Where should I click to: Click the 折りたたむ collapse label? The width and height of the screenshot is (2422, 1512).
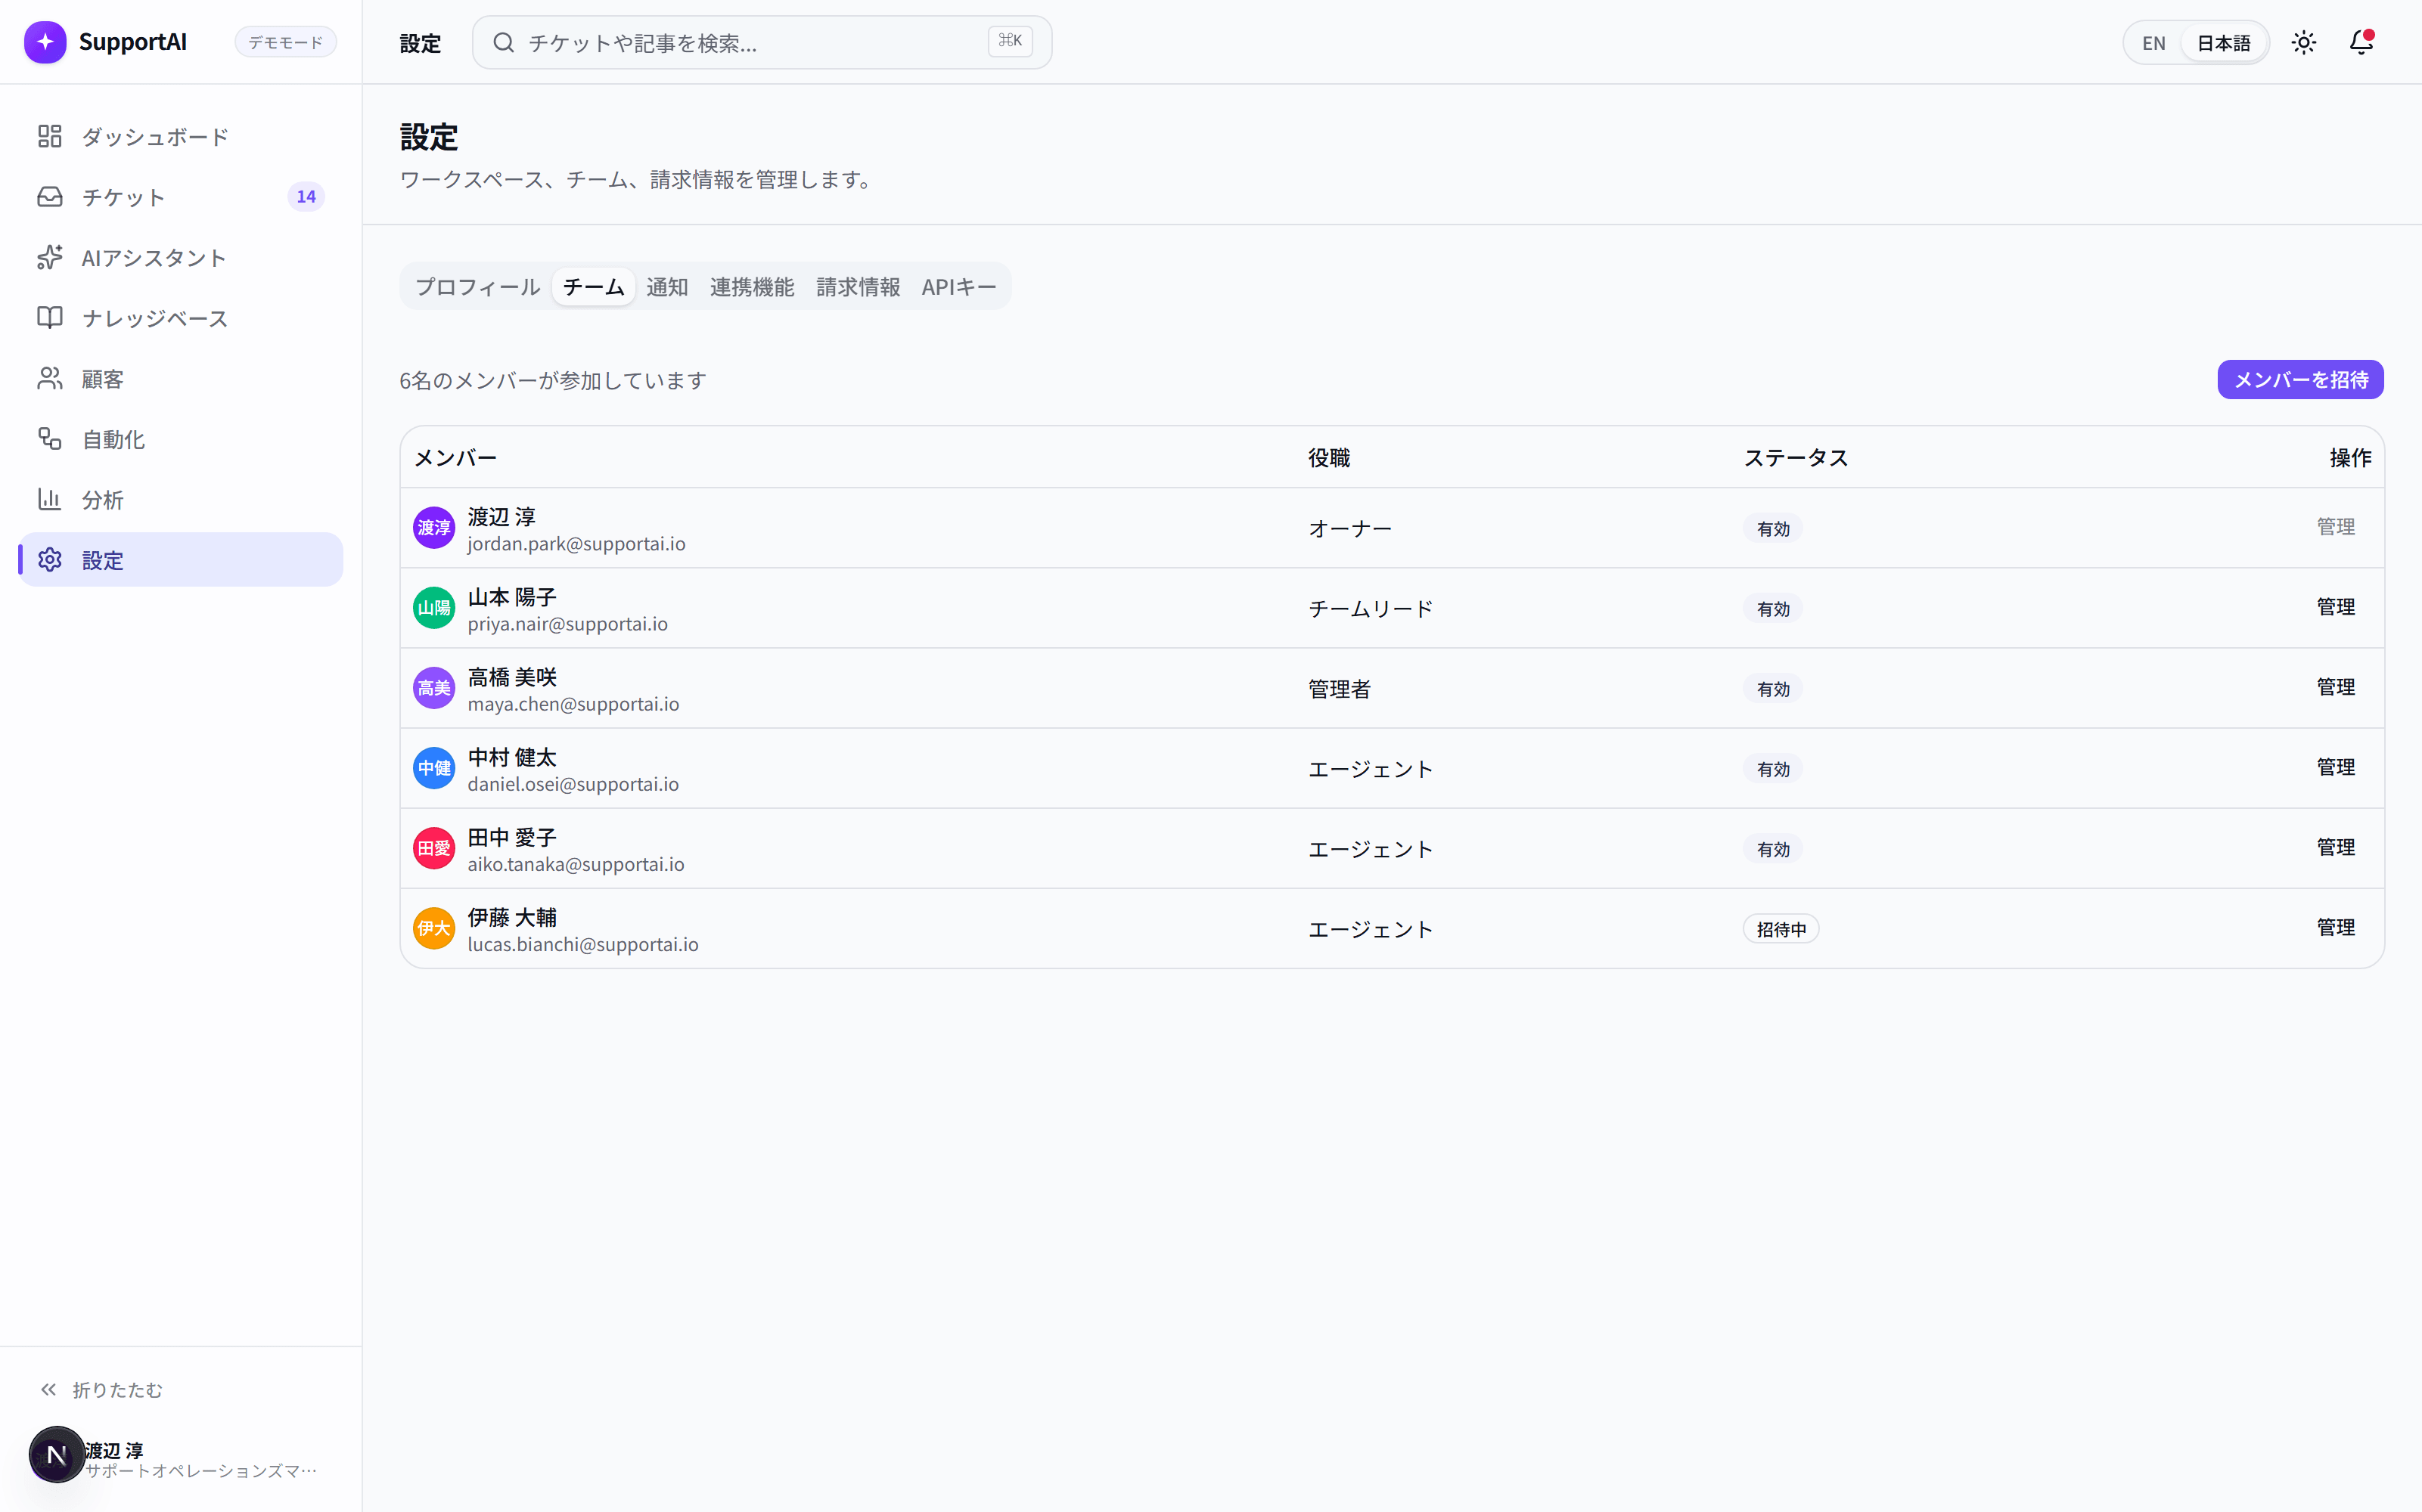click(x=117, y=1390)
